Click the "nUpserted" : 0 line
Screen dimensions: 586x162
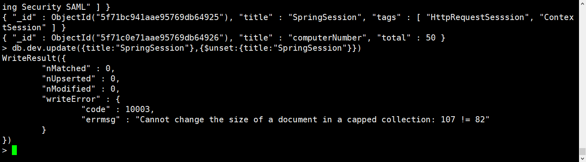point(81,79)
